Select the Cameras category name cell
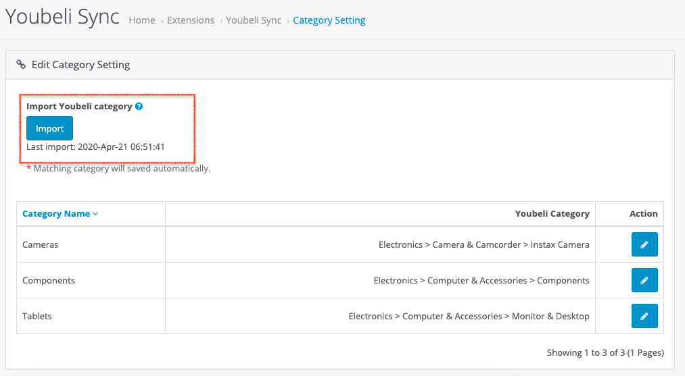 point(41,244)
